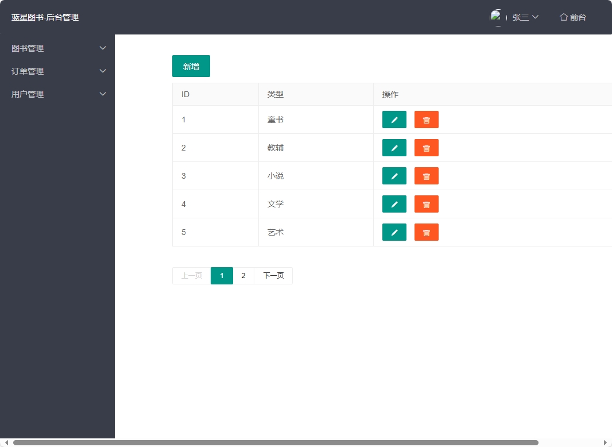
Task: Select page 1 in pagination
Action: (x=222, y=276)
